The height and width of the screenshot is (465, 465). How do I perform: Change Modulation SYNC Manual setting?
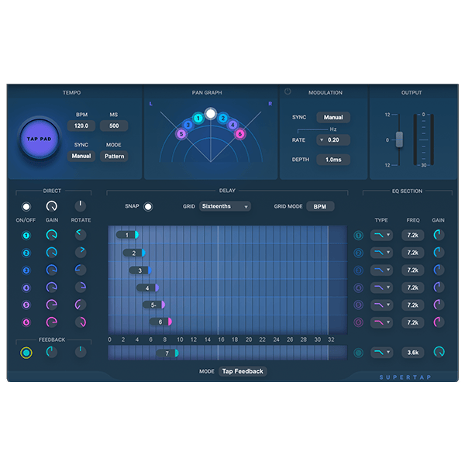[x=333, y=117]
